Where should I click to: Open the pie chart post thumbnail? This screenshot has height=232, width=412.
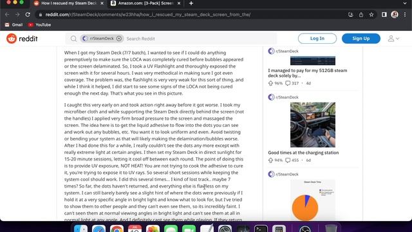313,200
